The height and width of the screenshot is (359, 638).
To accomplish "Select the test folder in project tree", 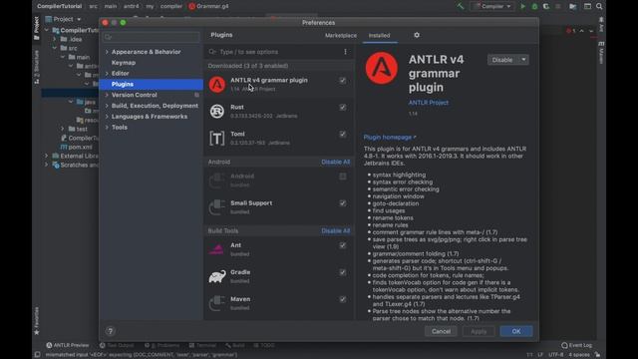I will [78, 129].
